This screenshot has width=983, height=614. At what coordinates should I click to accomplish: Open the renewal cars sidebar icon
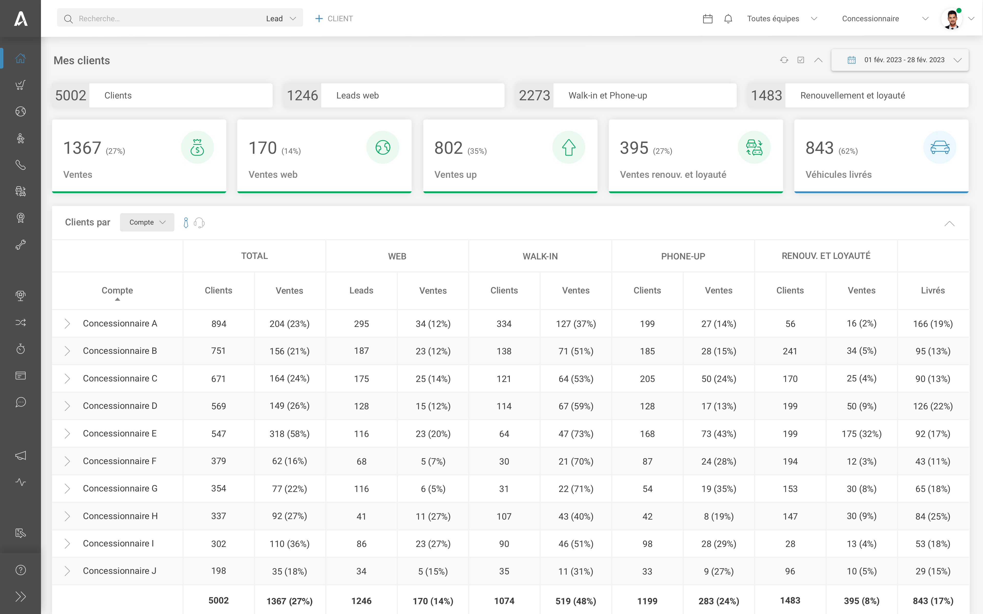(x=20, y=191)
